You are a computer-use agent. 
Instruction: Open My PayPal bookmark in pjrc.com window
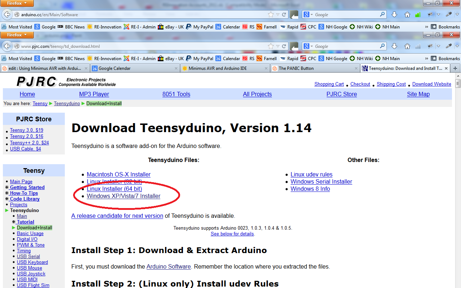pyautogui.click(x=200, y=58)
